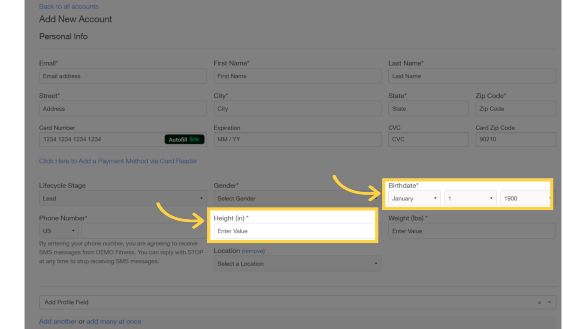Click the Email address input field

click(x=122, y=75)
